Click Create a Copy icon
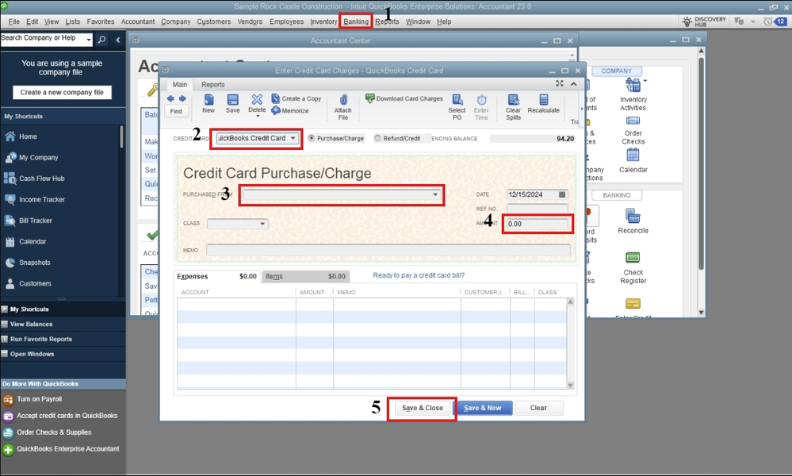The height and width of the screenshot is (476, 792). [x=275, y=98]
